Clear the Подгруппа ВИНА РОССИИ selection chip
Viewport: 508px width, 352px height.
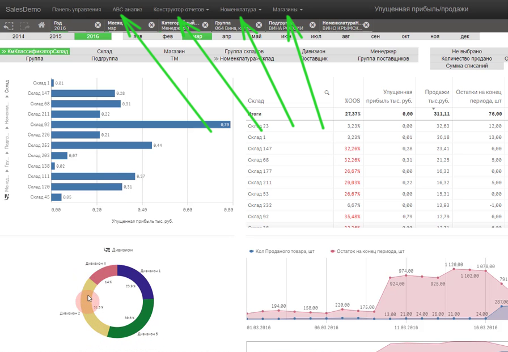(x=312, y=25)
